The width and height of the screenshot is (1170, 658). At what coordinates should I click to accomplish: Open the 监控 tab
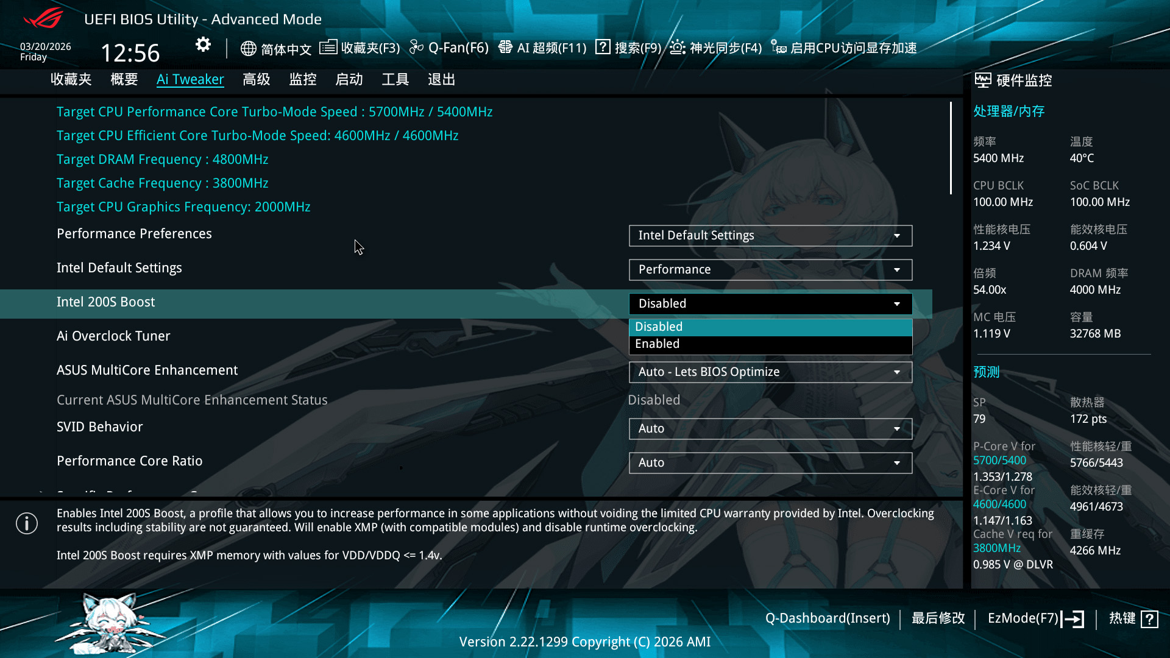[302, 80]
